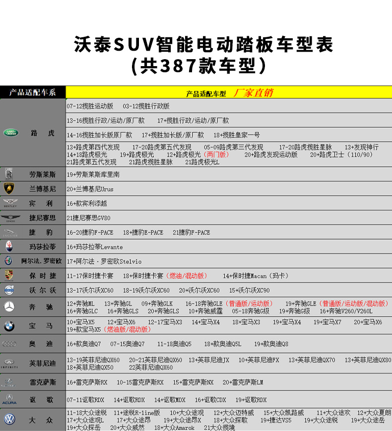
Task: Click 14+讴歌MDX entry
Action: 170,400
